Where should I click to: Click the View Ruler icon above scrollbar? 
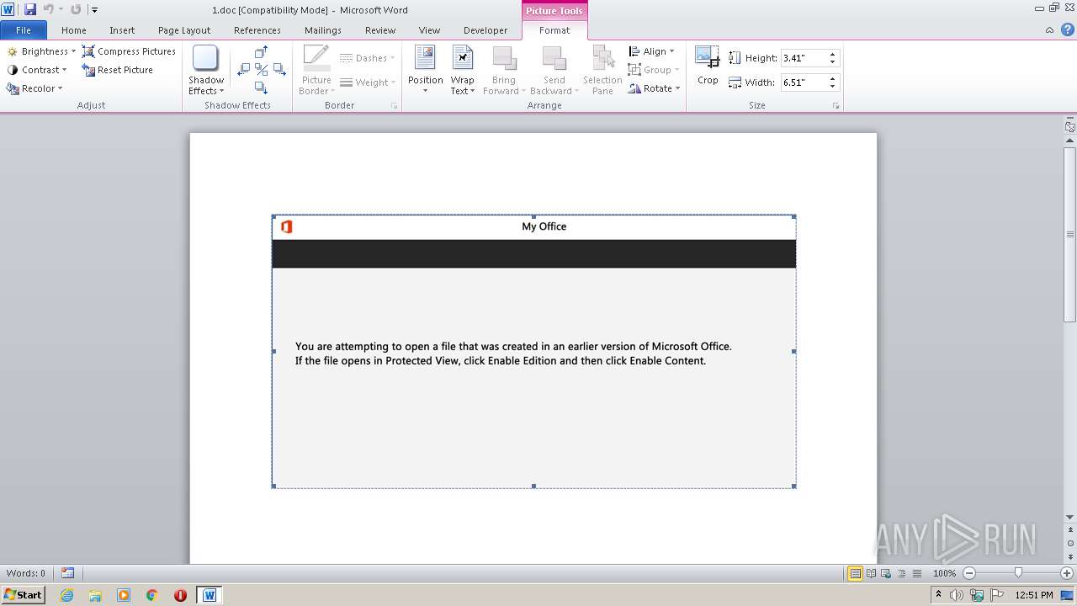[x=1070, y=127]
